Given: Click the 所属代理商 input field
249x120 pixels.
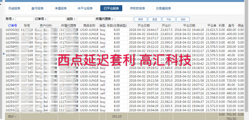Looking at the screenshot, I should [124, 19].
